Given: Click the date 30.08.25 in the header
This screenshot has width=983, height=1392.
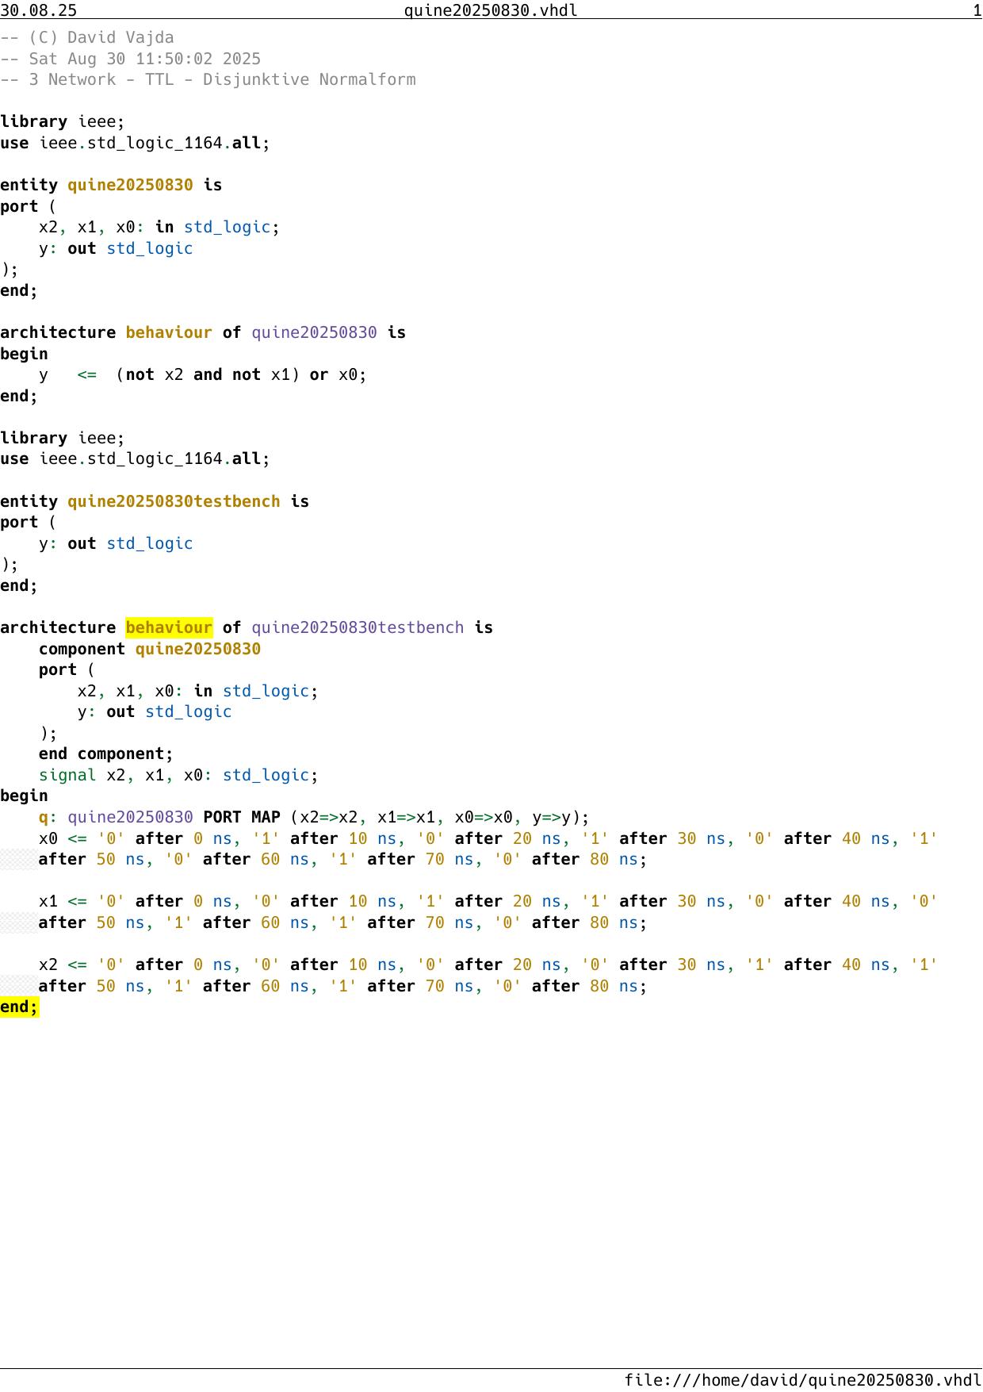Looking at the screenshot, I should (x=39, y=10).
